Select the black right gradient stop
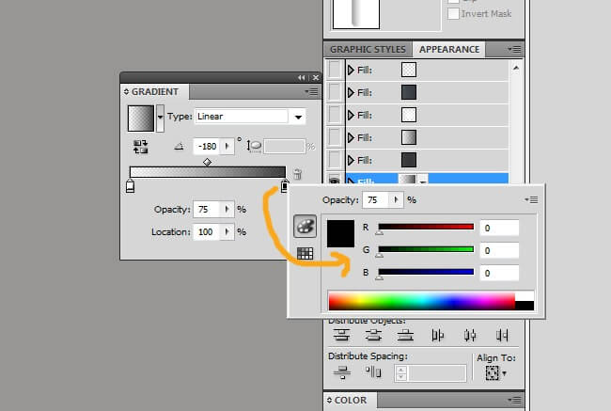 pyautogui.click(x=284, y=187)
